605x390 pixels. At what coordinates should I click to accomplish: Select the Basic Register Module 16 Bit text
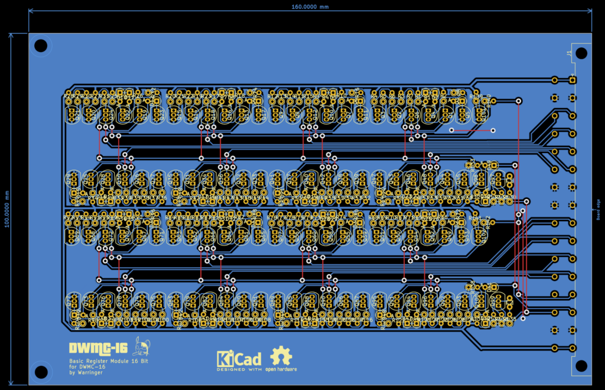109,360
